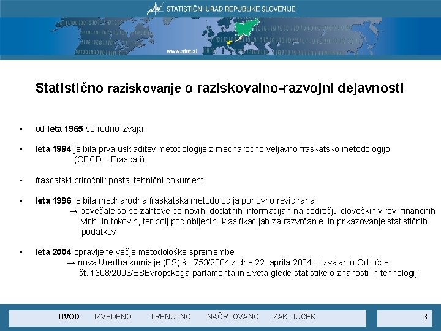The width and height of the screenshot is (441, 331).
Task: Go to the IZVEDENO section
Action: (113, 317)
